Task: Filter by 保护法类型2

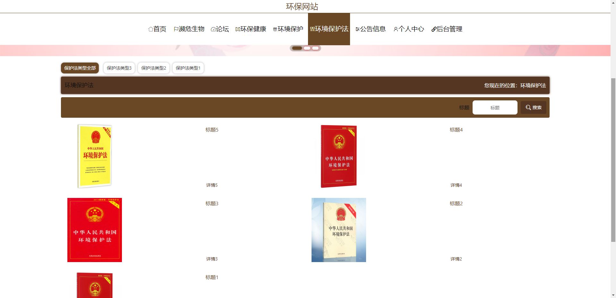Action: (x=154, y=68)
